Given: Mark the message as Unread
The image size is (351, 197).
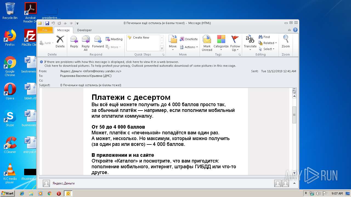Looking at the screenshot, I should tap(207, 43).
